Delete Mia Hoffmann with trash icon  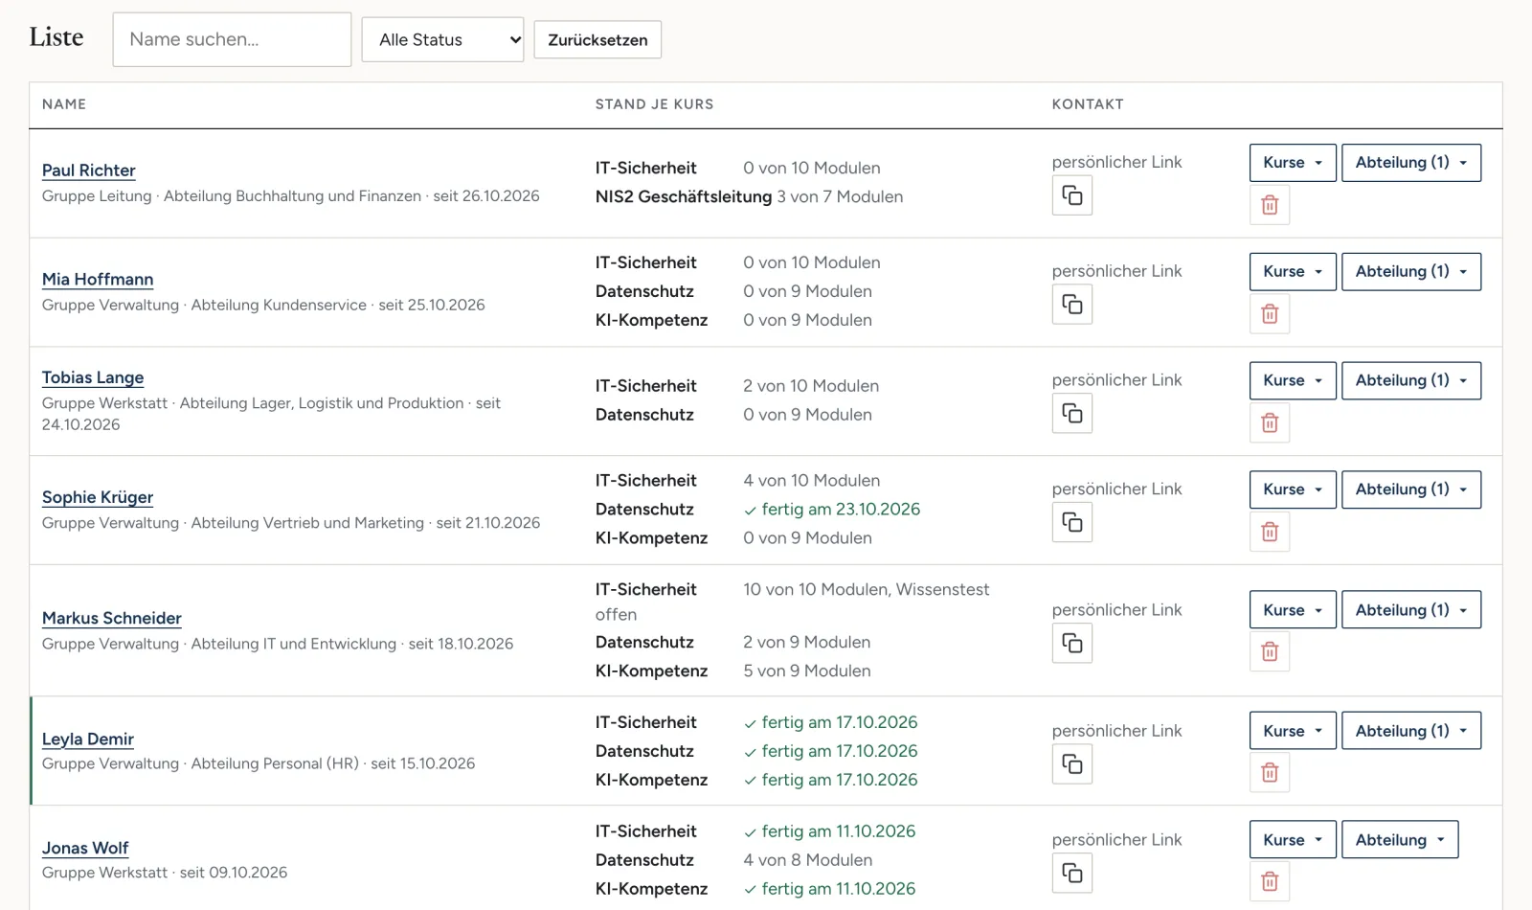tap(1270, 313)
